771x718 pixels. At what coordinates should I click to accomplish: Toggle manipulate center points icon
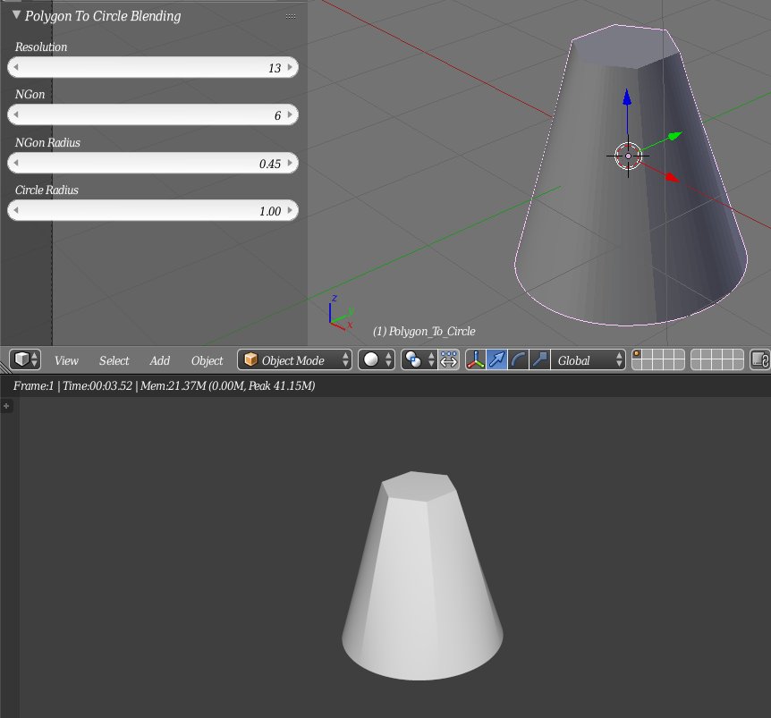[x=449, y=359]
